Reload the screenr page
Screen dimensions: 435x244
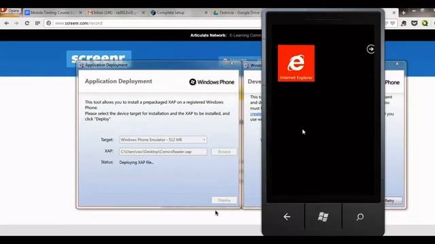[x=27, y=23]
